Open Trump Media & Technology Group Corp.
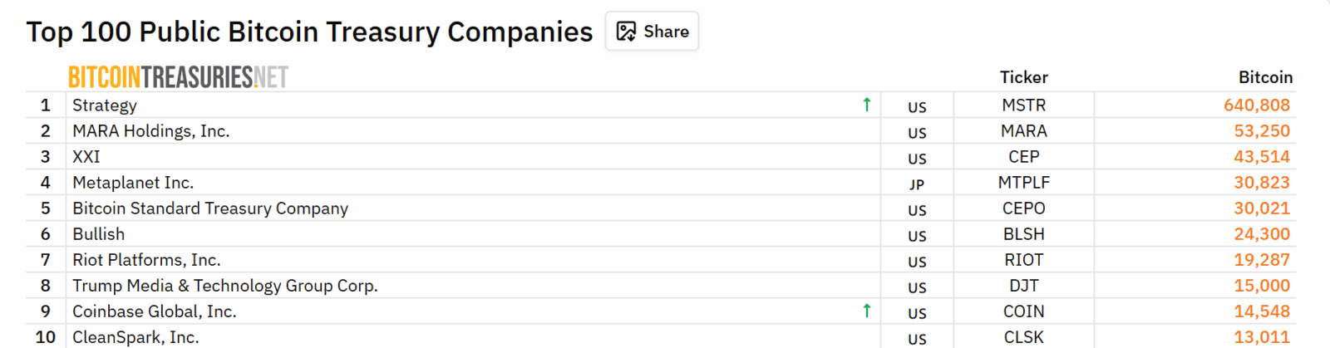This screenshot has width=1330, height=348. pyautogui.click(x=225, y=286)
